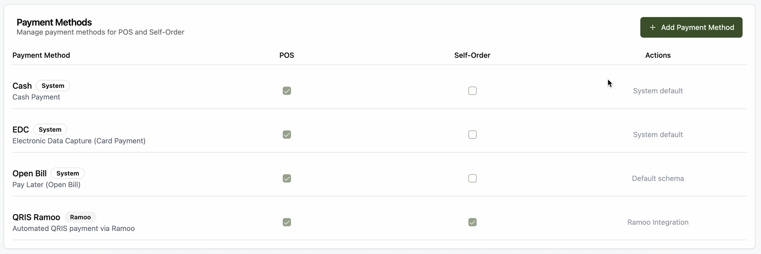Click the plus icon on Add Payment Method
The width and height of the screenshot is (761, 254).
pos(653,27)
